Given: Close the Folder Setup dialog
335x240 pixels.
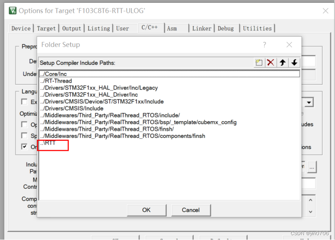Looking at the screenshot, I should pos(289,45).
